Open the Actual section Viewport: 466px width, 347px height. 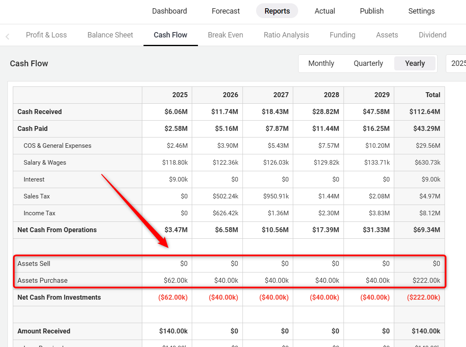click(325, 11)
